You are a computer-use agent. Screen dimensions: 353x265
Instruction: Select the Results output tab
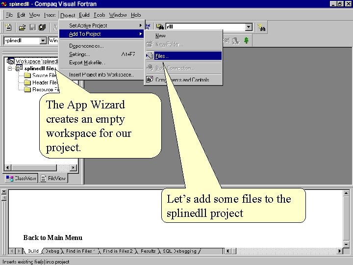coord(148,251)
